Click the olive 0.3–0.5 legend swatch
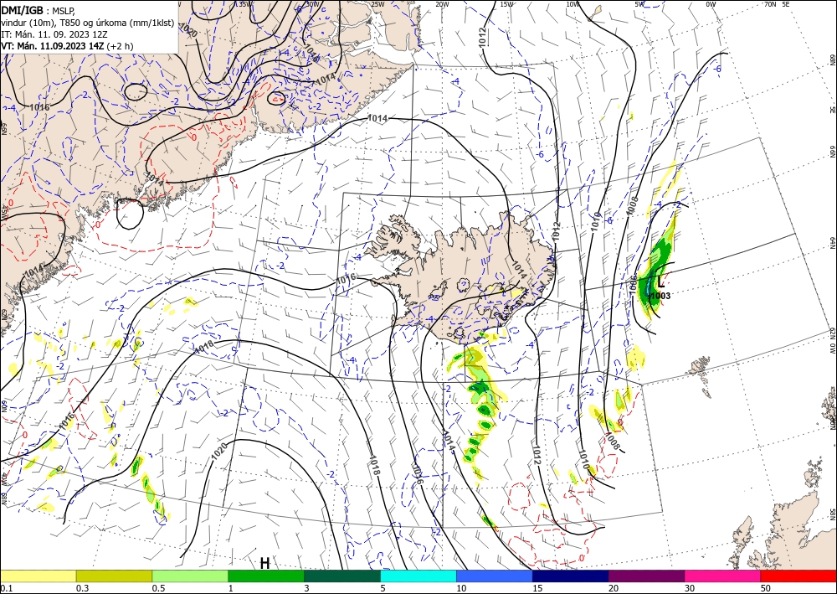This screenshot has height=594, width=837. coord(114,576)
